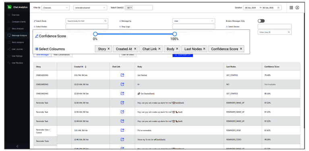Switch to View Conversations tab
The image size is (309, 151).
click(x=62, y=55)
